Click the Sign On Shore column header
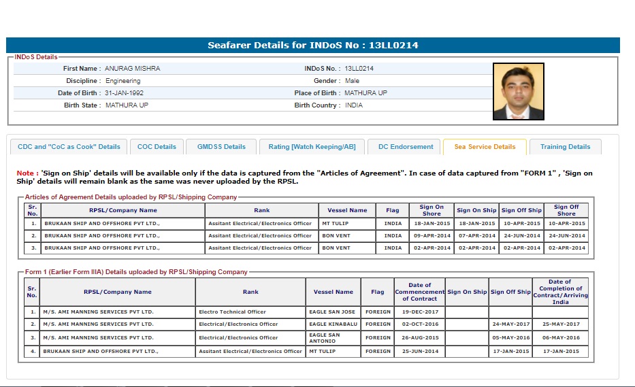 tap(432, 210)
